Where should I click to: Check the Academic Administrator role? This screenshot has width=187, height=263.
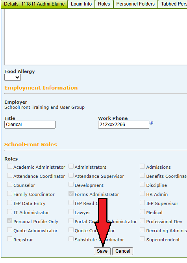[9, 166]
